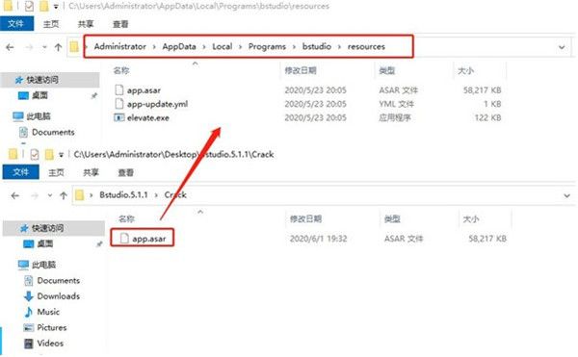Sort by 类型 column in resources window
The height and width of the screenshot is (357, 578).
386,70
